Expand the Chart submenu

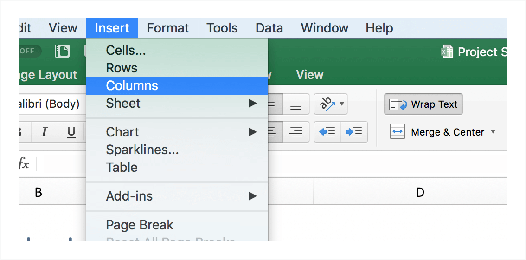tap(252, 132)
